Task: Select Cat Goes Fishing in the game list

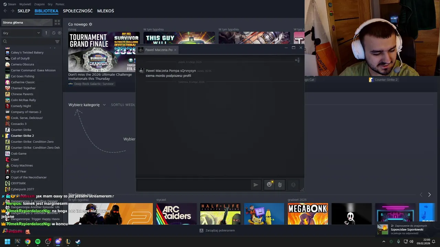Action: tap(22, 76)
